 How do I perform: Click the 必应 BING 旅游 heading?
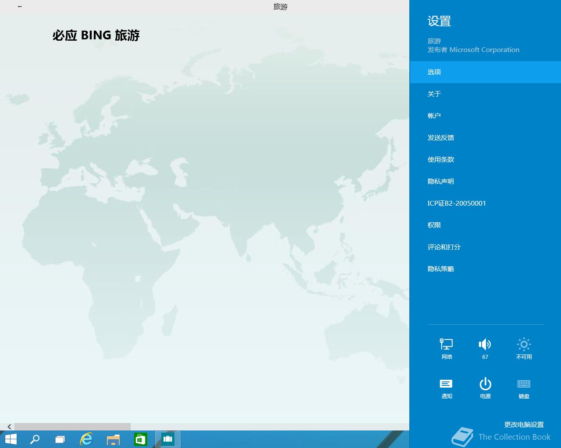pos(96,35)
